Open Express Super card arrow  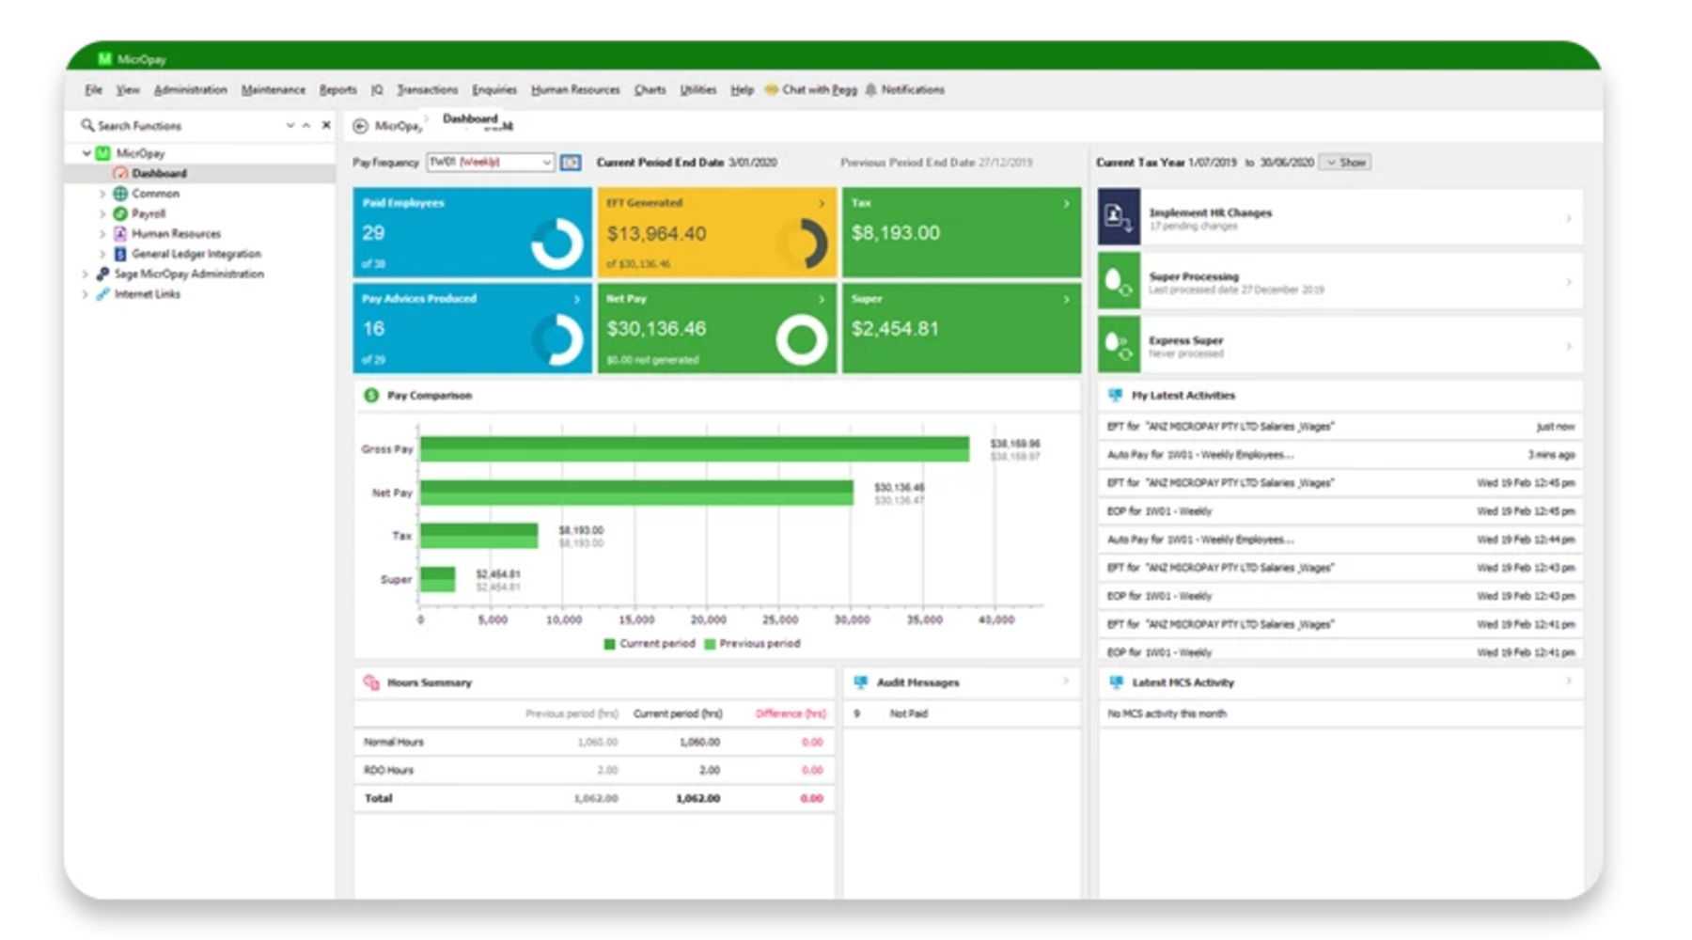pyautogui.click(x=1568, y=346)
